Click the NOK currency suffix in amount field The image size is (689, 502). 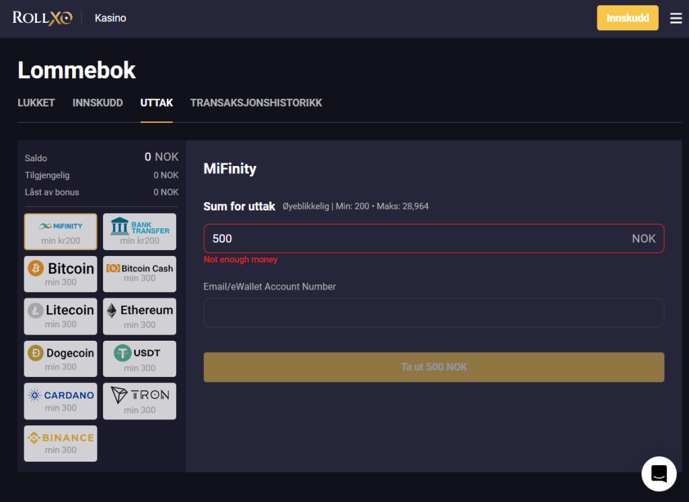click(643, 239)
